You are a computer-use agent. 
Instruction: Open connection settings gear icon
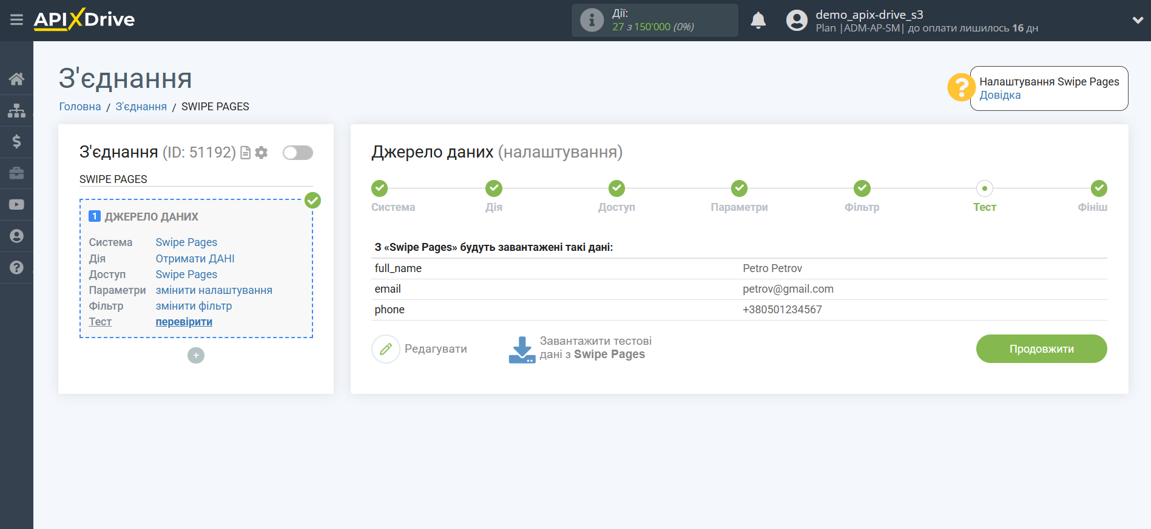tap(262, 153)
